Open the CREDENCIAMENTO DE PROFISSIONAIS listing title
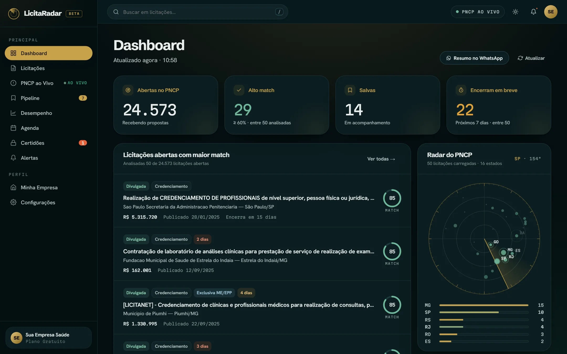 point(249,198)
